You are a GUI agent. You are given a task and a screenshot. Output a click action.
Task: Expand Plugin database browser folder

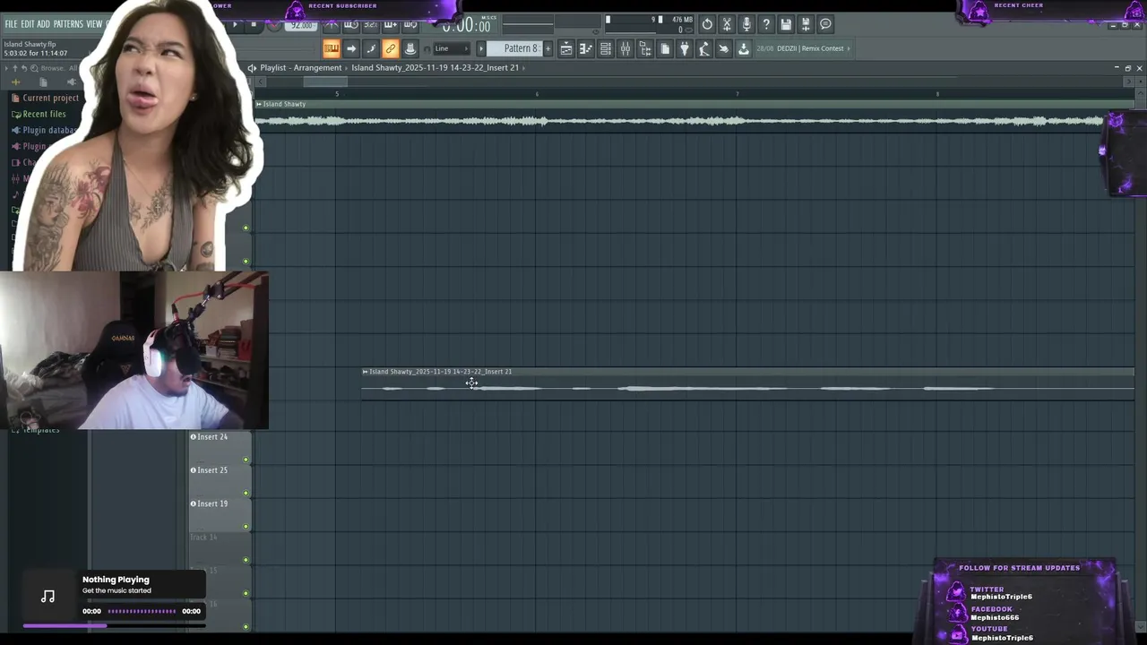pos(45,130)
